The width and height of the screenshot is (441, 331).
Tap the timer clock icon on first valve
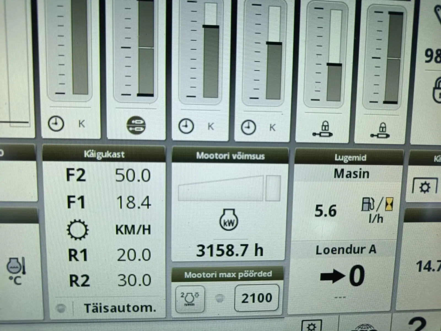(56, 124)
